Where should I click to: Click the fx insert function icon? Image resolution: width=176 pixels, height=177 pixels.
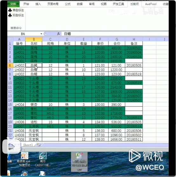pos(58,34)
